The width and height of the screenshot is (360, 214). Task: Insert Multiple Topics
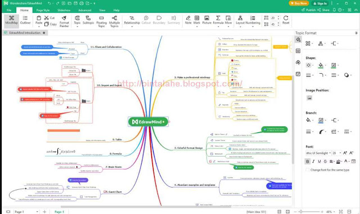click(114, 21)
